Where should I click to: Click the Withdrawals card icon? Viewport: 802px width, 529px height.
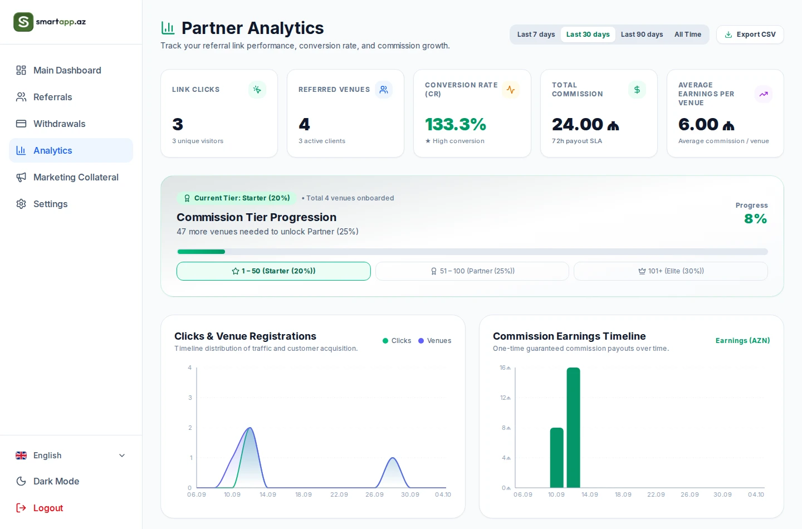point(21,124)
